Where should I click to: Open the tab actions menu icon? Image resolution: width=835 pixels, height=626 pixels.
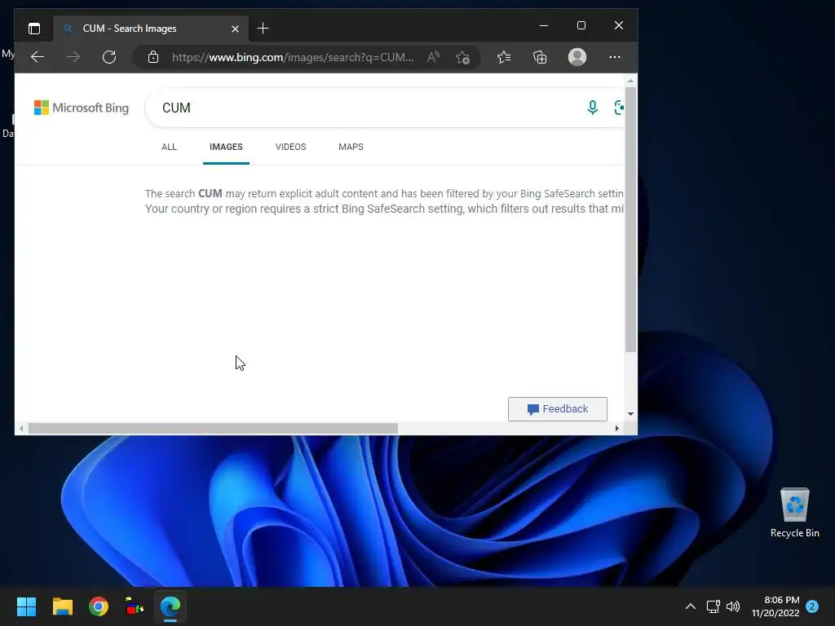[x=34, y=29]
